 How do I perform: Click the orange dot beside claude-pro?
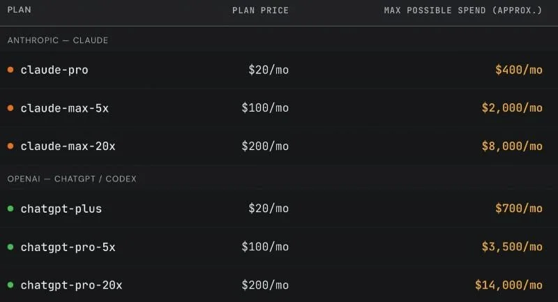tap(10, 70)
